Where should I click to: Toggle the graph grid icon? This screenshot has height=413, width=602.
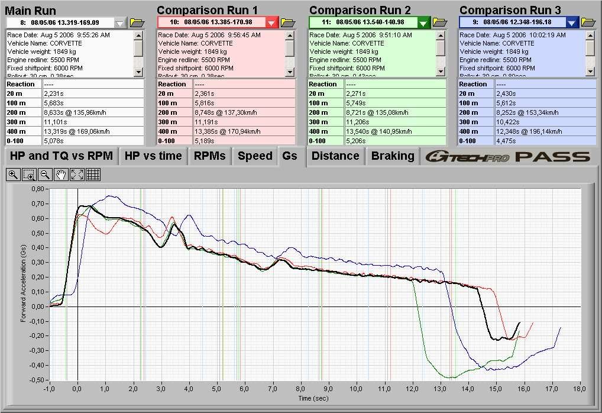93,174
